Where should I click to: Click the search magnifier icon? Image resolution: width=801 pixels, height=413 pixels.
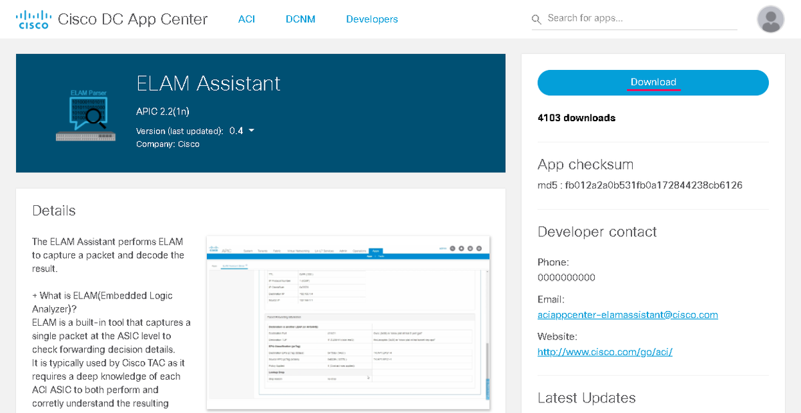(x=537, y=19)
